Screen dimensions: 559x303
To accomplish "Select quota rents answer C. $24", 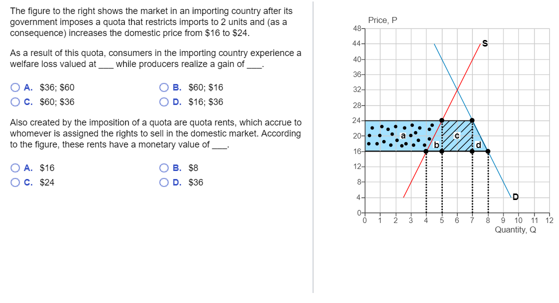I will coord(16,182).
